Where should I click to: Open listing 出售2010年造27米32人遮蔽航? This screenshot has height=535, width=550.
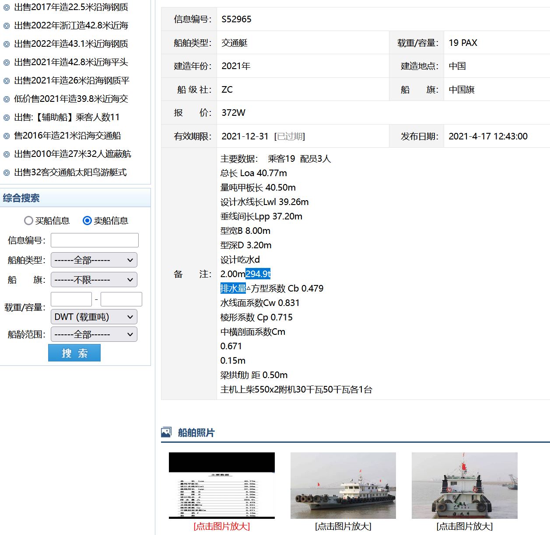[72, 154]
